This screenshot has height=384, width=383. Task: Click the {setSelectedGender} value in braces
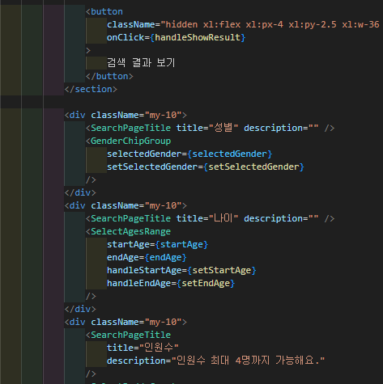(253, 167)
